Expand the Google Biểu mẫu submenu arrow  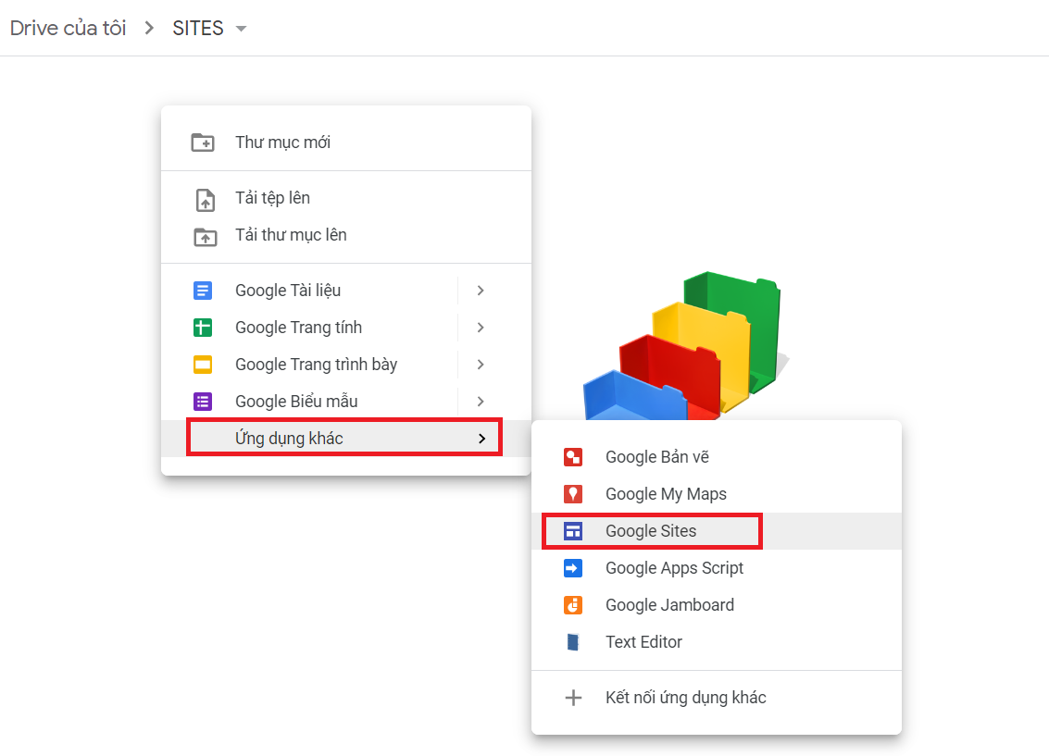(x=481, y=401)
